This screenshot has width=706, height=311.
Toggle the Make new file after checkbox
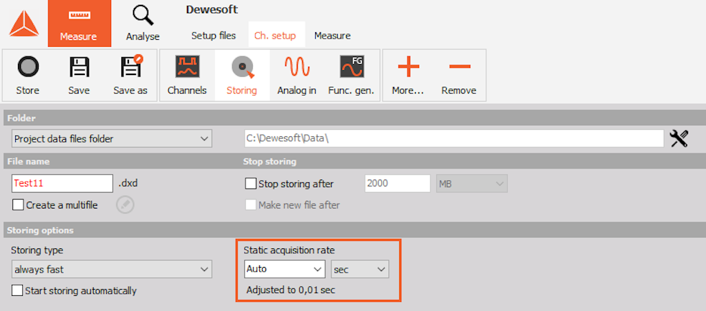(x=250, y=205)
